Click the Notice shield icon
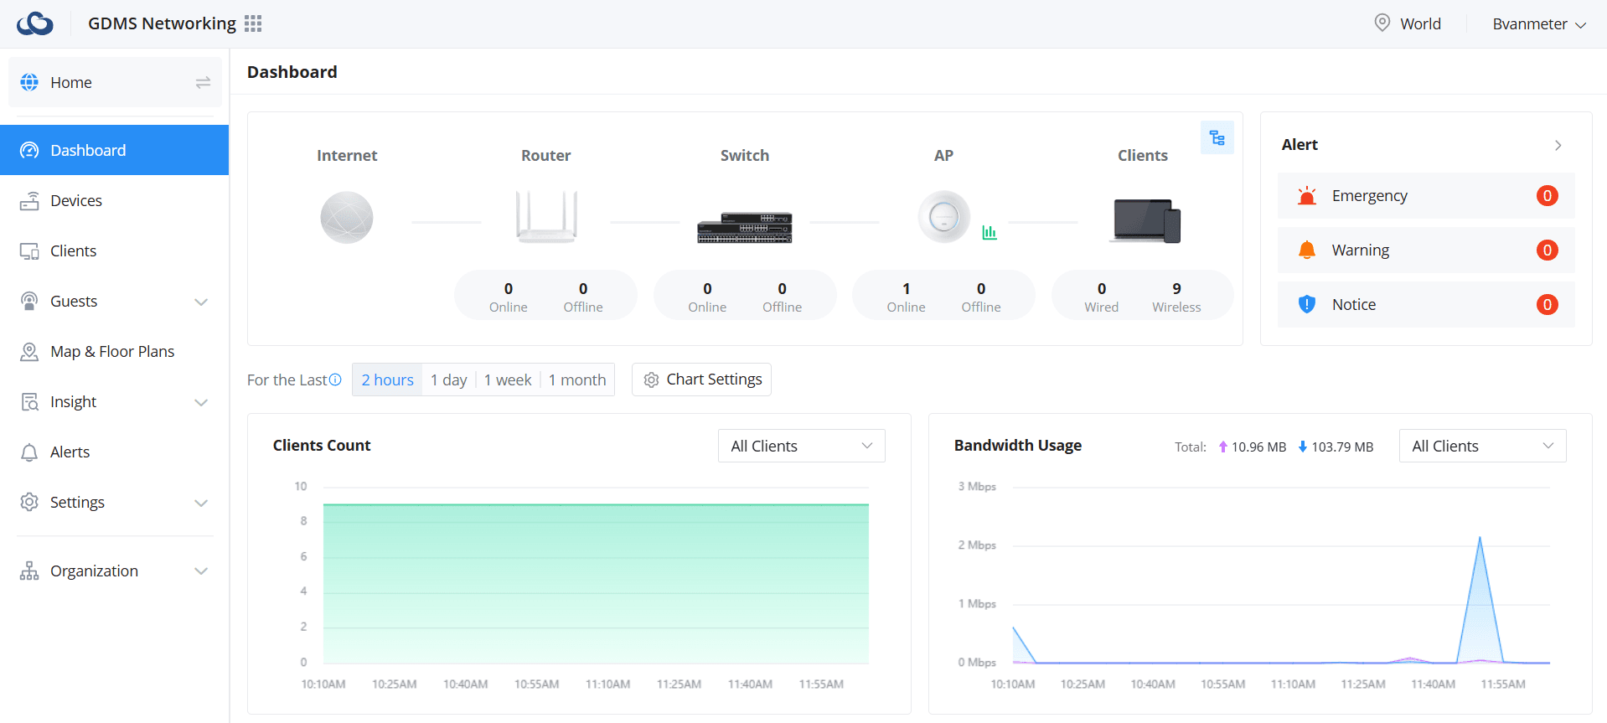 (x=1307, y=305)
